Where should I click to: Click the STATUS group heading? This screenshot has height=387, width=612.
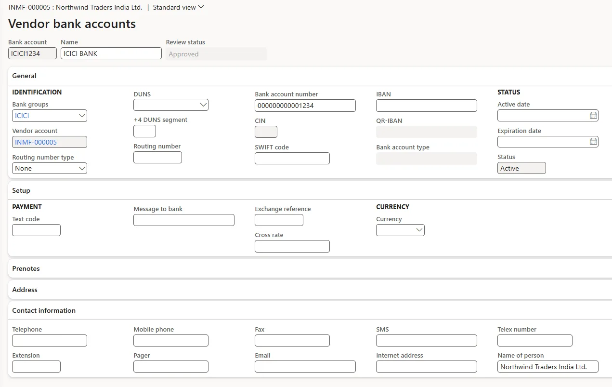click(x=509, y=92)
